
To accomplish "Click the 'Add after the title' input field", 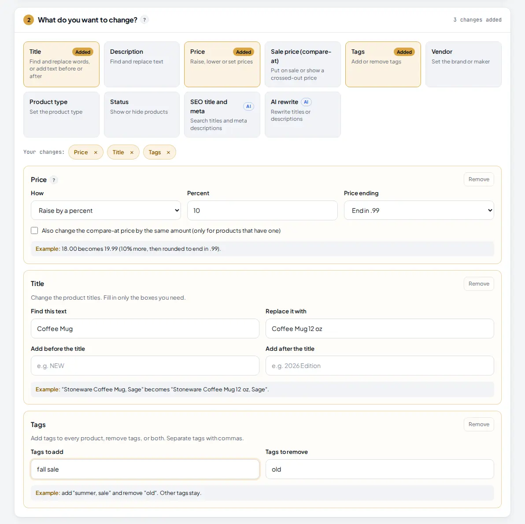I will click(380, 366).
